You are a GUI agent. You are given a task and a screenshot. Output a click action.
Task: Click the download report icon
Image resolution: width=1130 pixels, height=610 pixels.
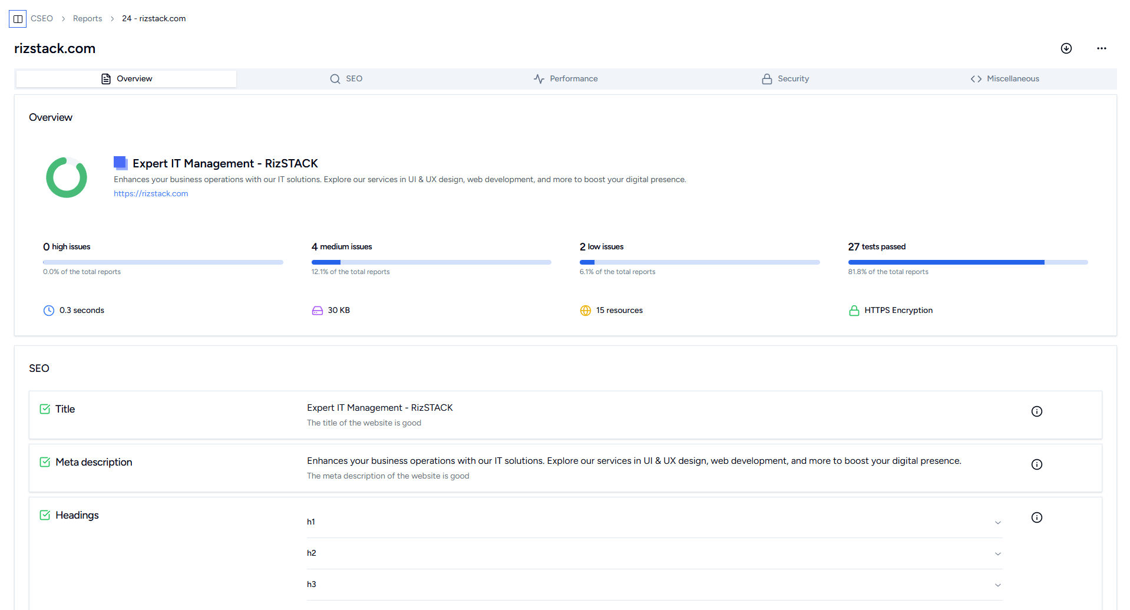[1066, 48]
